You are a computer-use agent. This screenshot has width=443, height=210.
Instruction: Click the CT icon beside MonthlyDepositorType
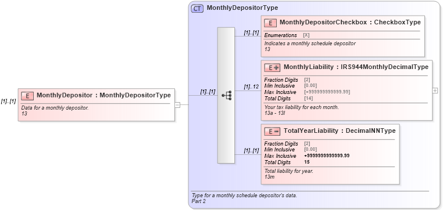[197, 9]
